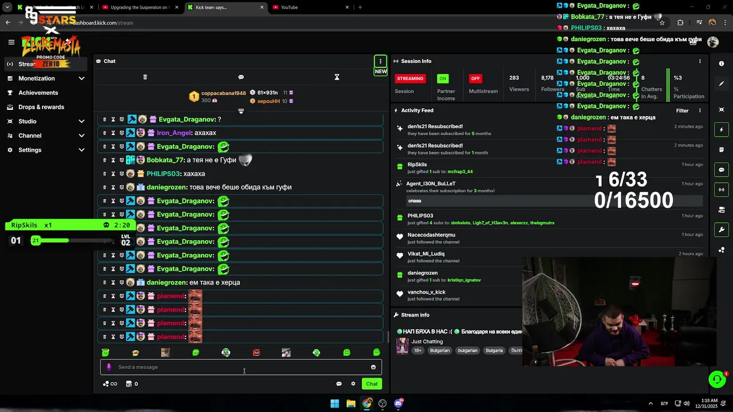Switch to the YouTube browser tab
The image size is (733, 412).
tap(310, 7)
